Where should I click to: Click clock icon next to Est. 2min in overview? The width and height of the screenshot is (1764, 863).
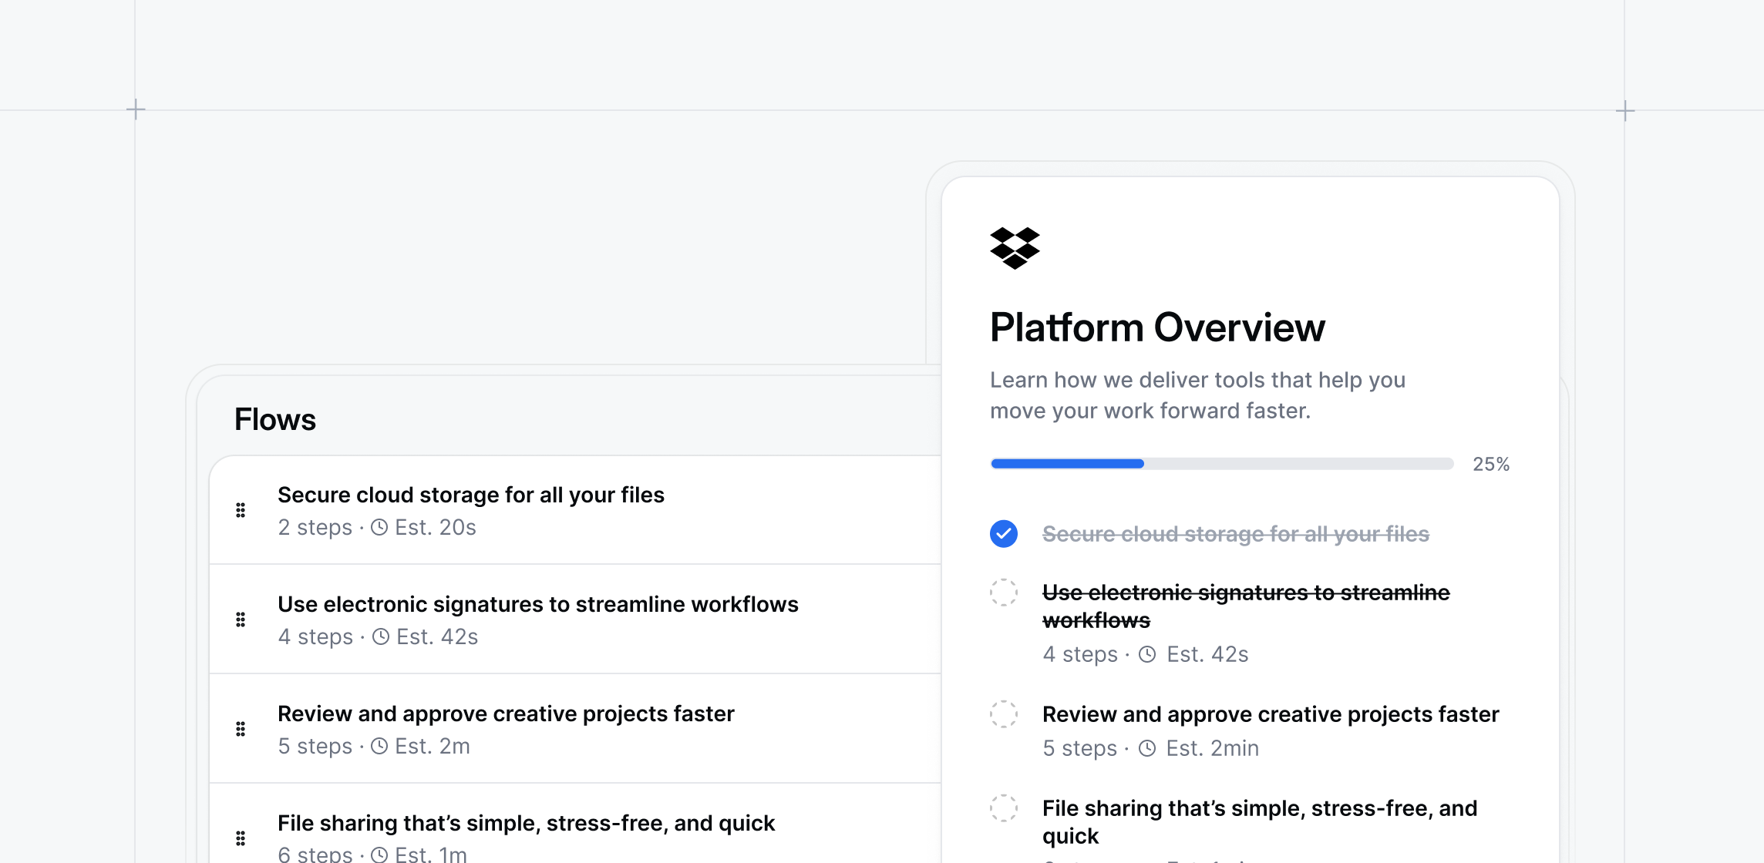(1147, 748)
